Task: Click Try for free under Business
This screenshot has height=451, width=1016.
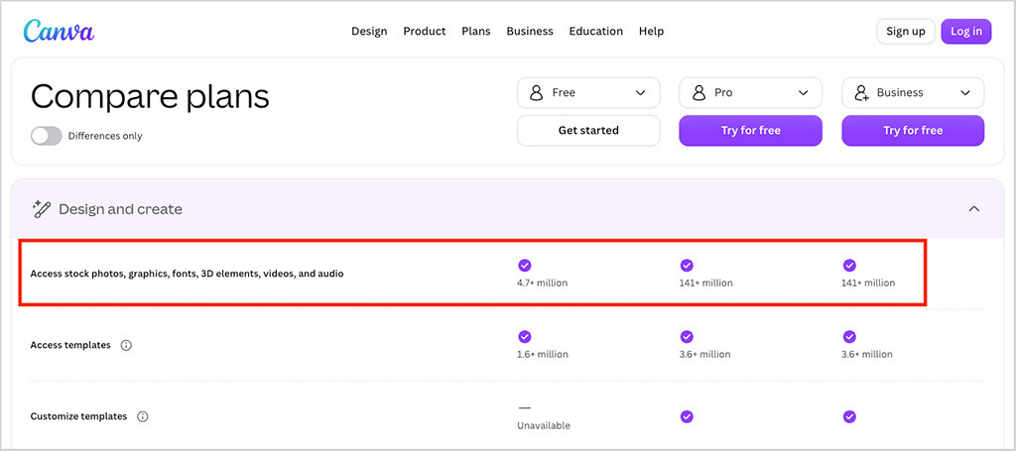Action: (x=913, y=131)
